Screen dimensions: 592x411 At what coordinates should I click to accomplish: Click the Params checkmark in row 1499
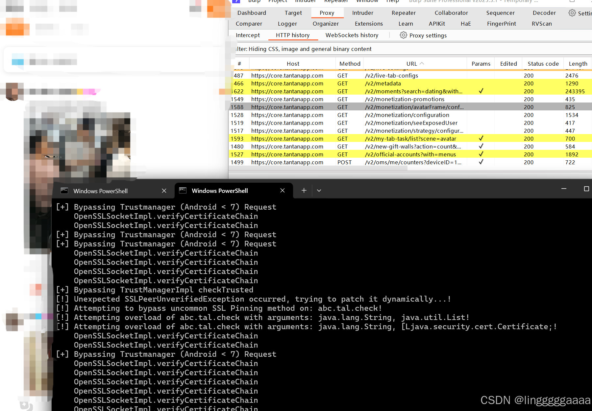pos(481,162)
